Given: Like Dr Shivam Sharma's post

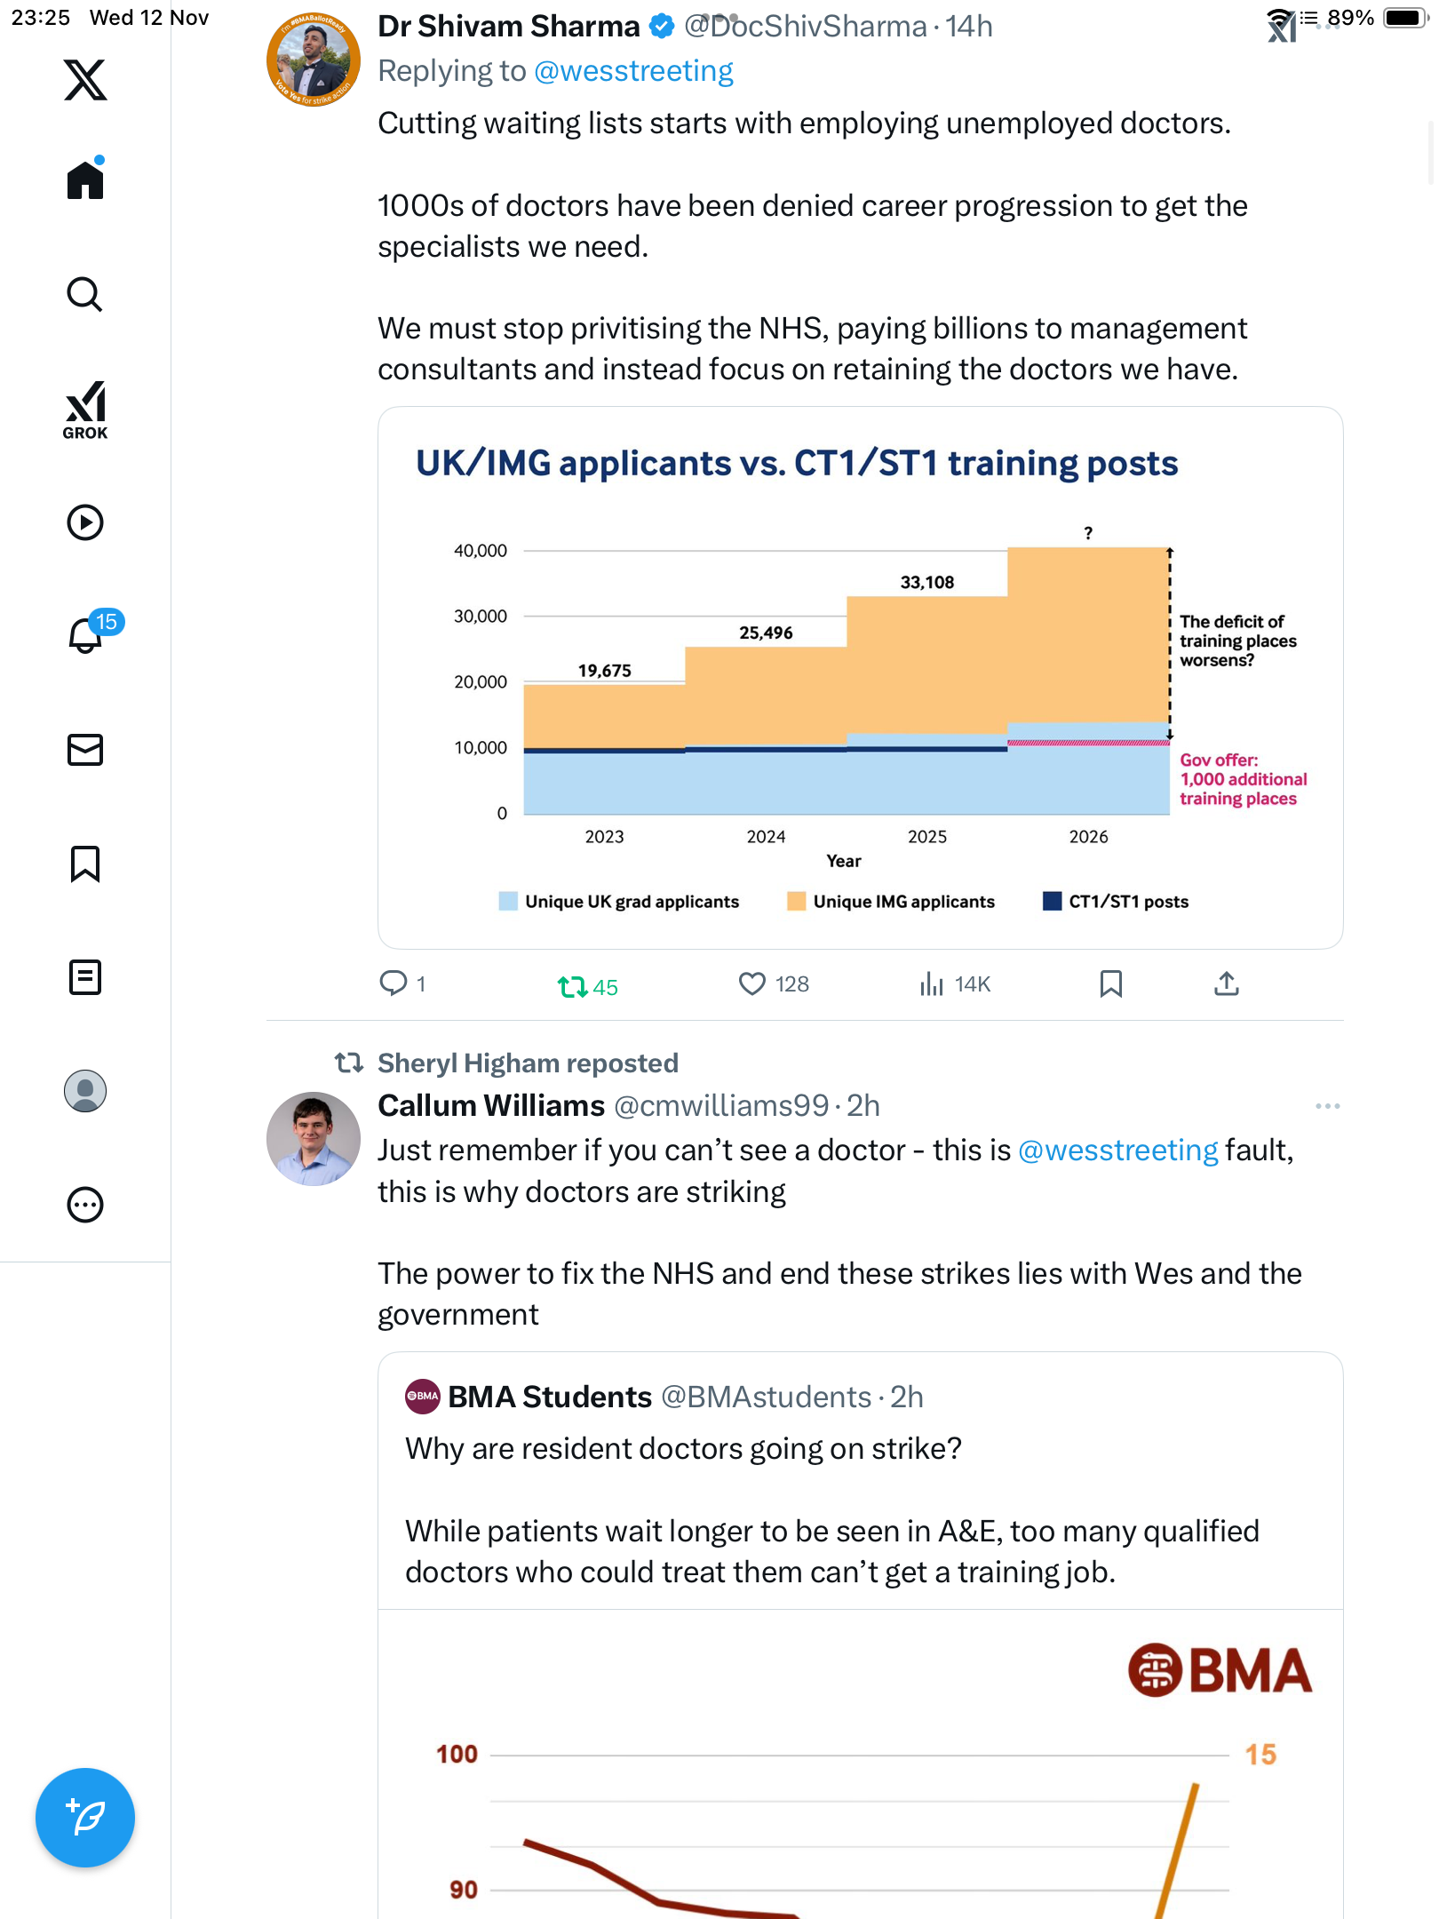Looking at the screenshot, I should click(752, 984).
